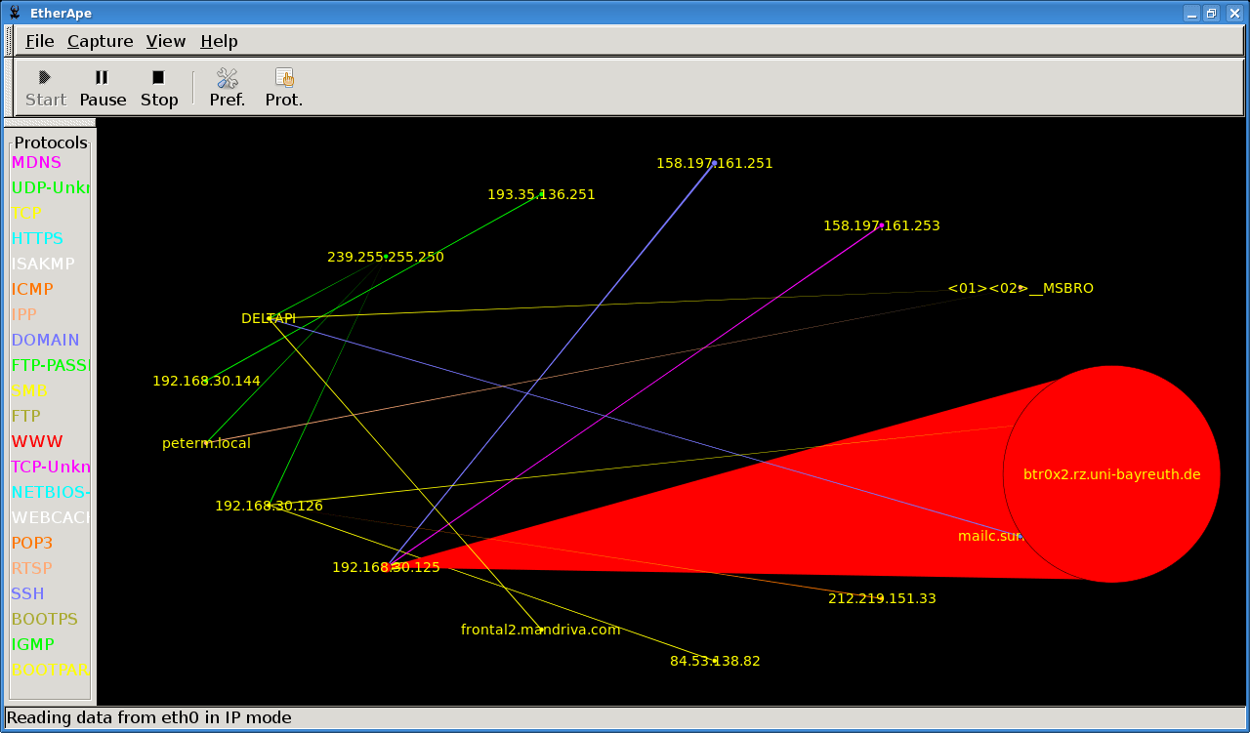Select the mailc.sun node label

(990, 536)
